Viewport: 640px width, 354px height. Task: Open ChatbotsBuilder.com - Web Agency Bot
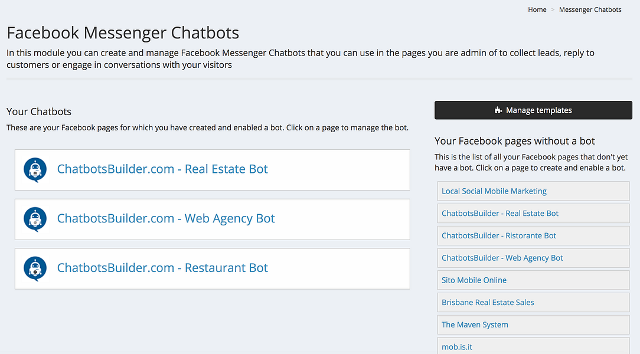click(x=166, y=218)
